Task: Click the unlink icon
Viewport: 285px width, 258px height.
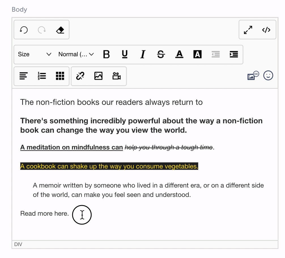Action: tap(80, 76)
